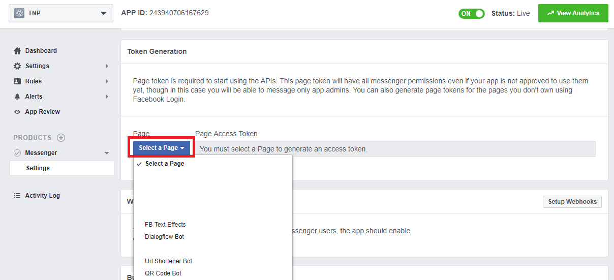This screenshot has width=614, height=280.
Task: Click the APP ID number text
Action: tap(179, 13)
